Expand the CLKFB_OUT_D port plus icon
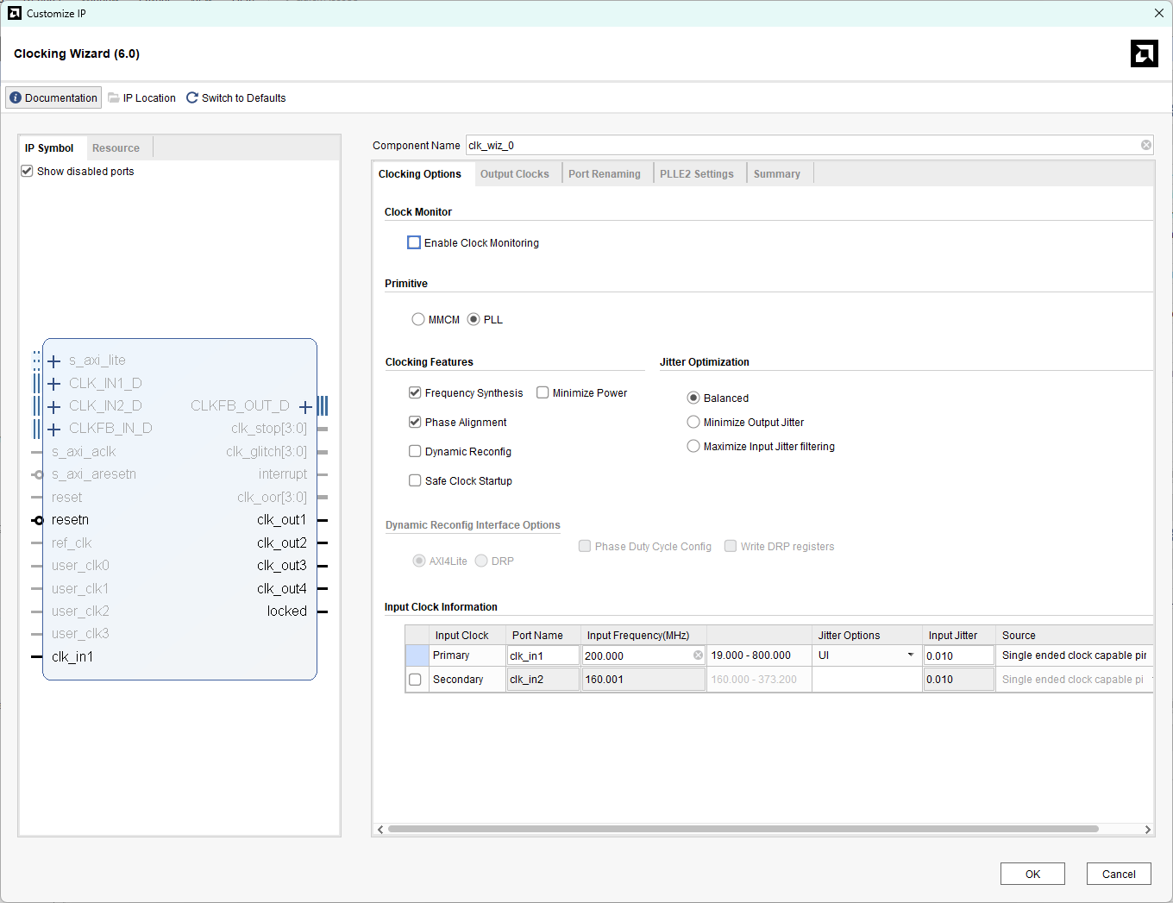The image size is (1173, 903). [x=305, y=406]
